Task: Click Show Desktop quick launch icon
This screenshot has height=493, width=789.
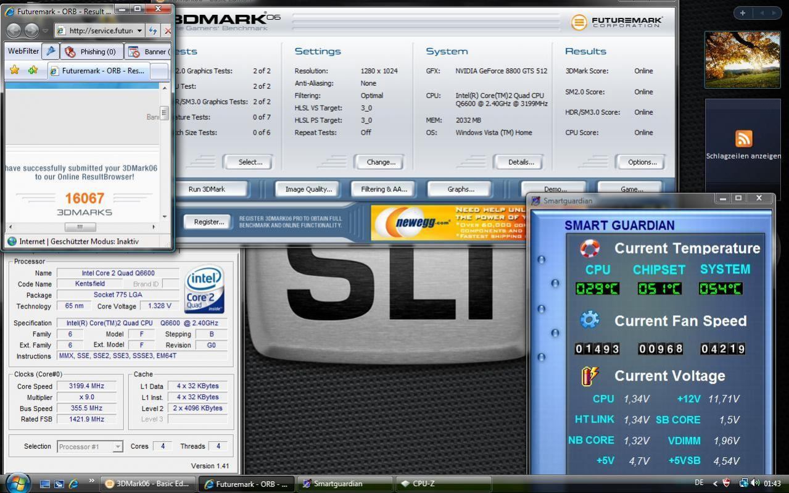Action: click(x=45, y=484)
